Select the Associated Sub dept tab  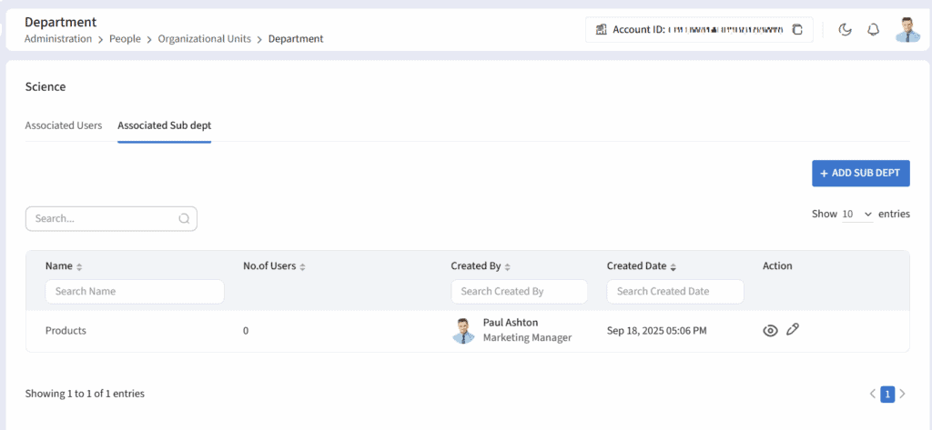click(x=164, y=125)
